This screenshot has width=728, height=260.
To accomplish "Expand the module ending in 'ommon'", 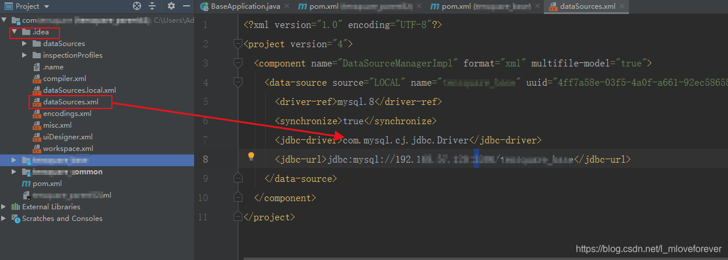I will tap(14, 172).
